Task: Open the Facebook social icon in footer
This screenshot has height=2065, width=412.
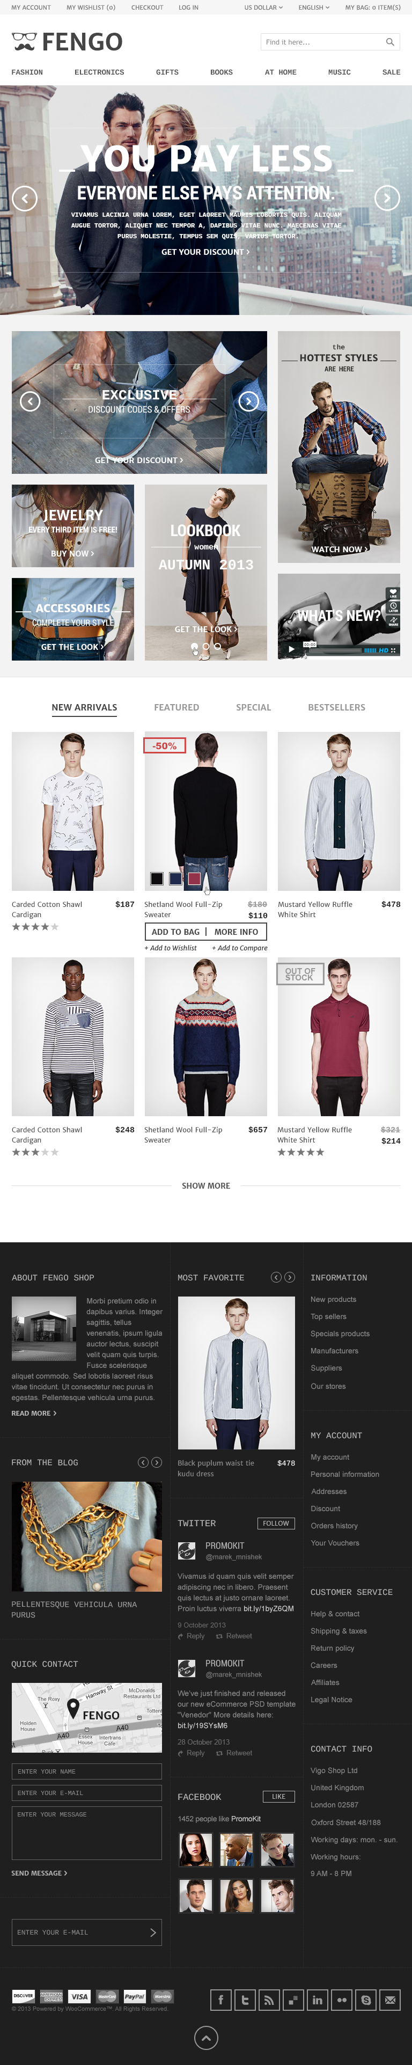Action: click(x=221, y=2000)
